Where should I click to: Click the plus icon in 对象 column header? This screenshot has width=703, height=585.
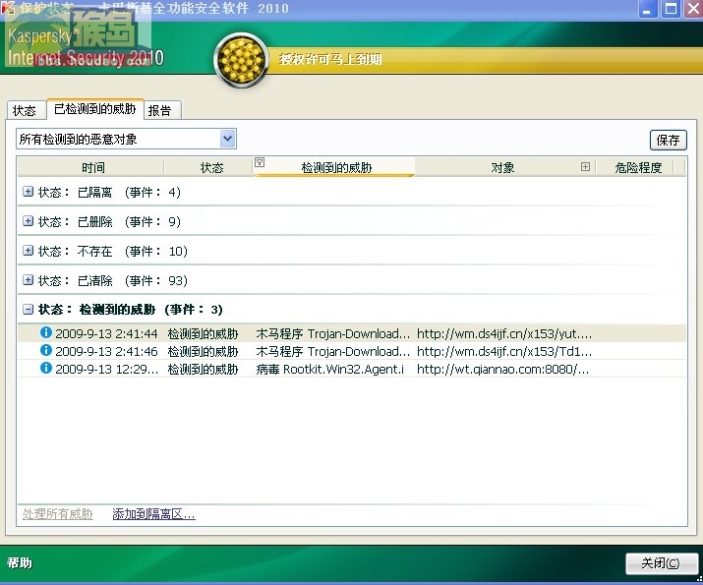point(585,167)
